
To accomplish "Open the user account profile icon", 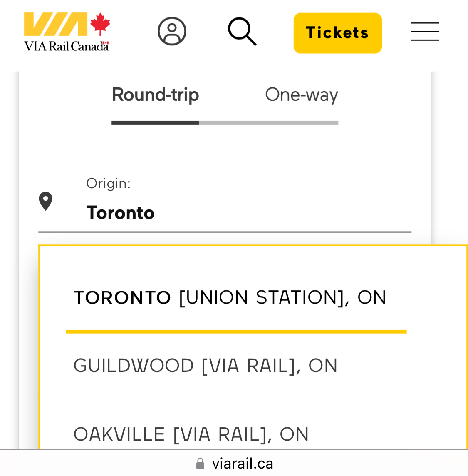I will [172, 31].
